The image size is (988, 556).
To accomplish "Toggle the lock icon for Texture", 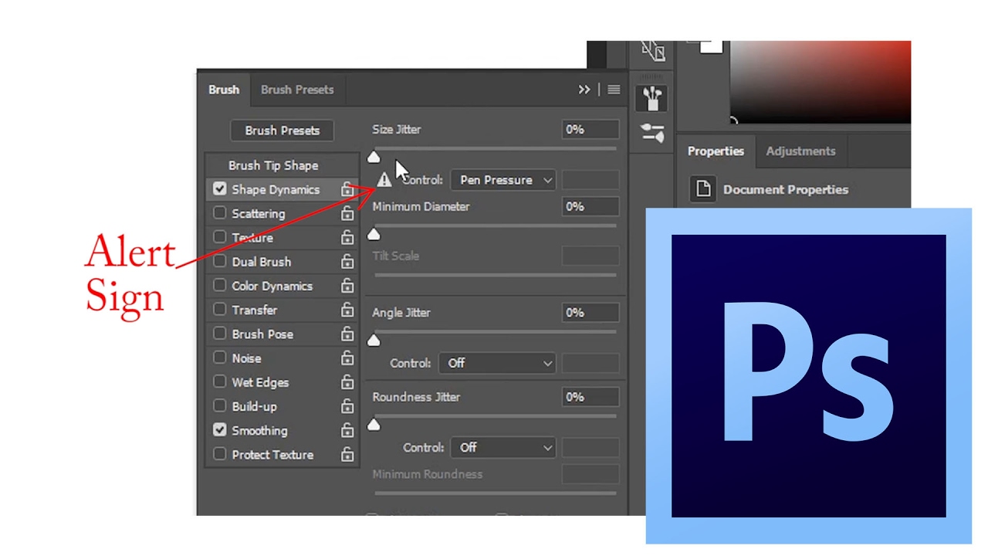I will click(x=347, y=237).
